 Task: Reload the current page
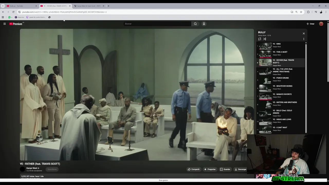click(13, 12)
